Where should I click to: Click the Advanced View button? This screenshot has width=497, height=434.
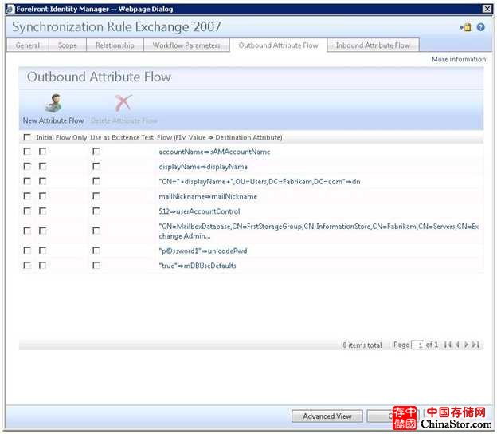[327, 416]
